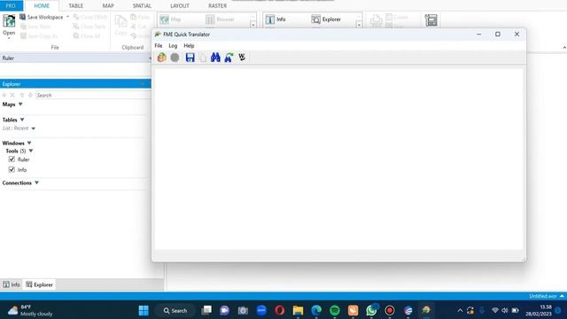Open Log menu in FME Quick Translator

click(173, 45)
